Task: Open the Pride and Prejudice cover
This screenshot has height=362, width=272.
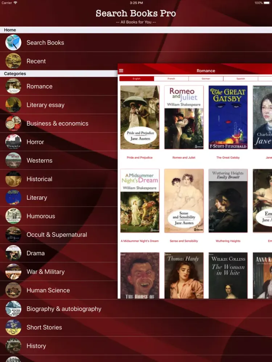Action: pyautogui.click(x=140, y=117)
